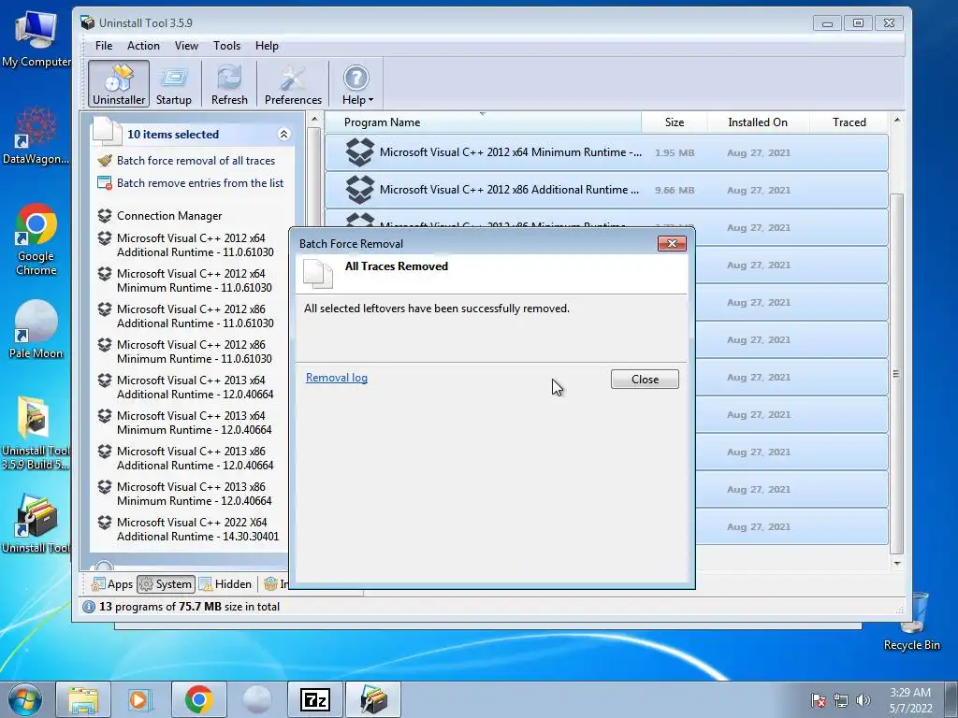Open the File menu
The width and height of the screenshot is (958, 718).
tap(103, 46)
